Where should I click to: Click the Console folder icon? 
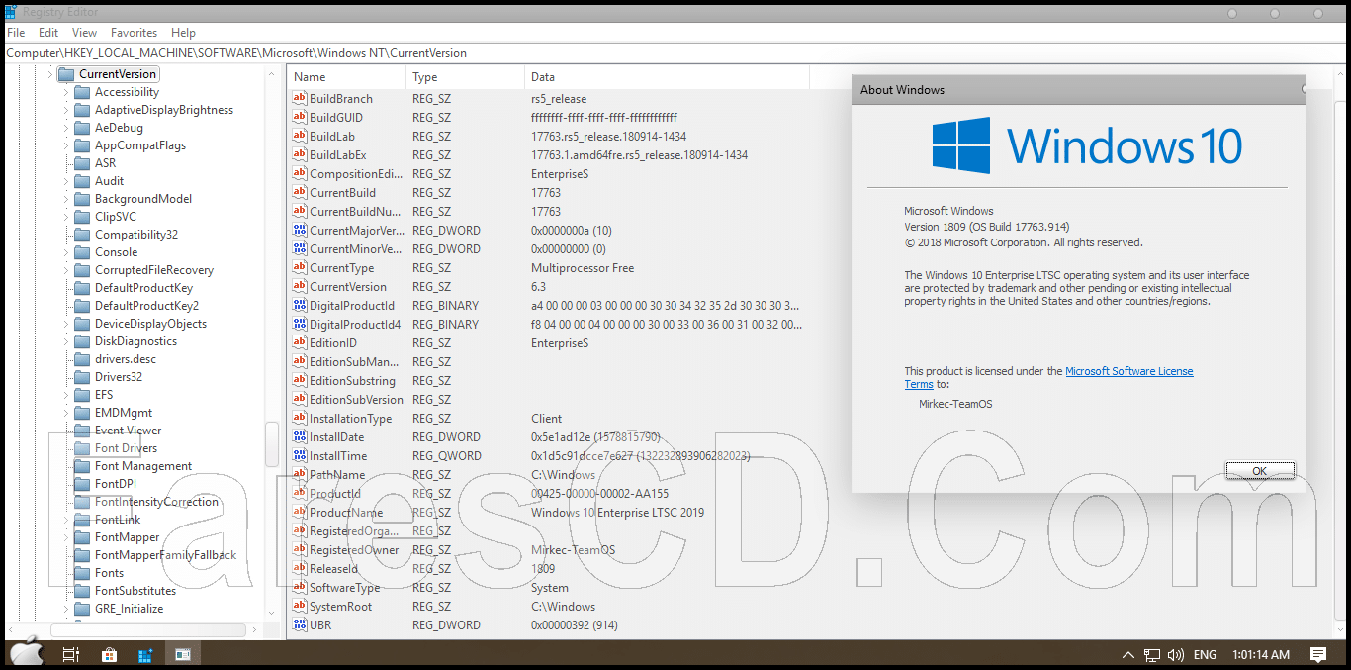tap(82, 252)
